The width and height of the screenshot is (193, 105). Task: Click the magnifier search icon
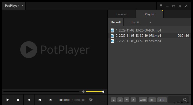[185, 99]
